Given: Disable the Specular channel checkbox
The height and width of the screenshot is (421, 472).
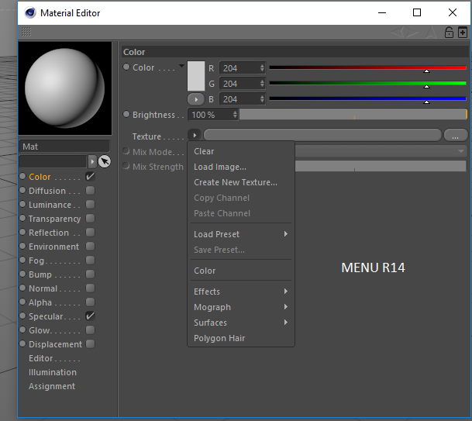Looking at the screenshot, I should 90,316.
